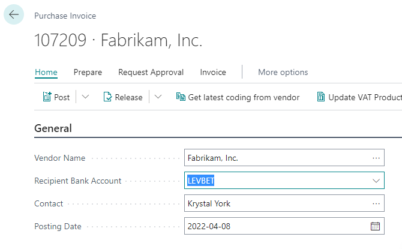Click the Contact field showing Krystal York
The width and height of the screenshot is (402, 249).
[284, 203]
